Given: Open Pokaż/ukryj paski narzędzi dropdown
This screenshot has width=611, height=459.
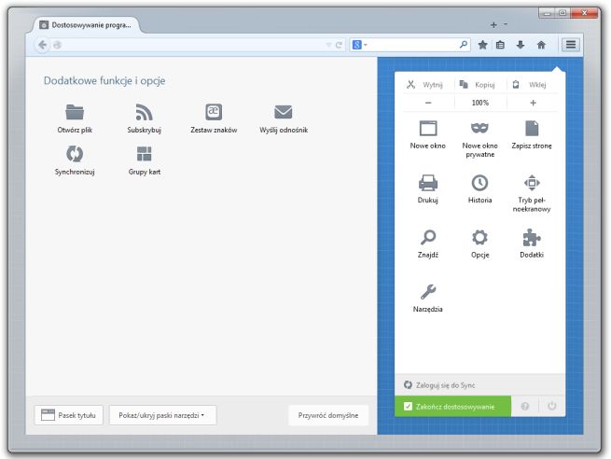Looking at the screenshot, I should point(162,415).
